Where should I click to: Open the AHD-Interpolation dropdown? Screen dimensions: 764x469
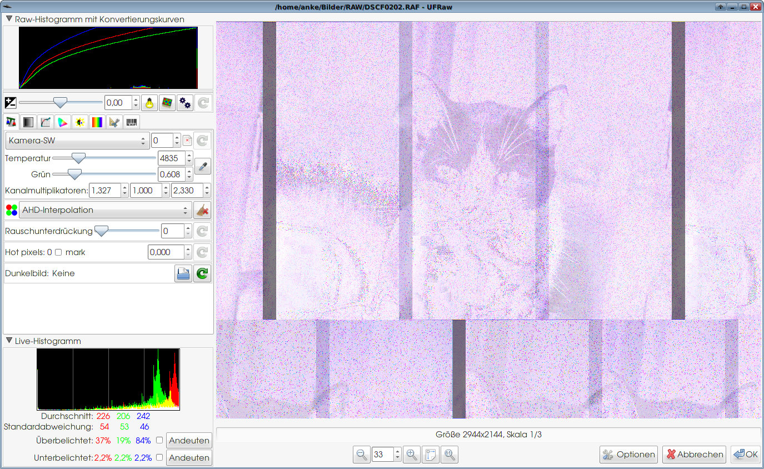tap(106, 210)
